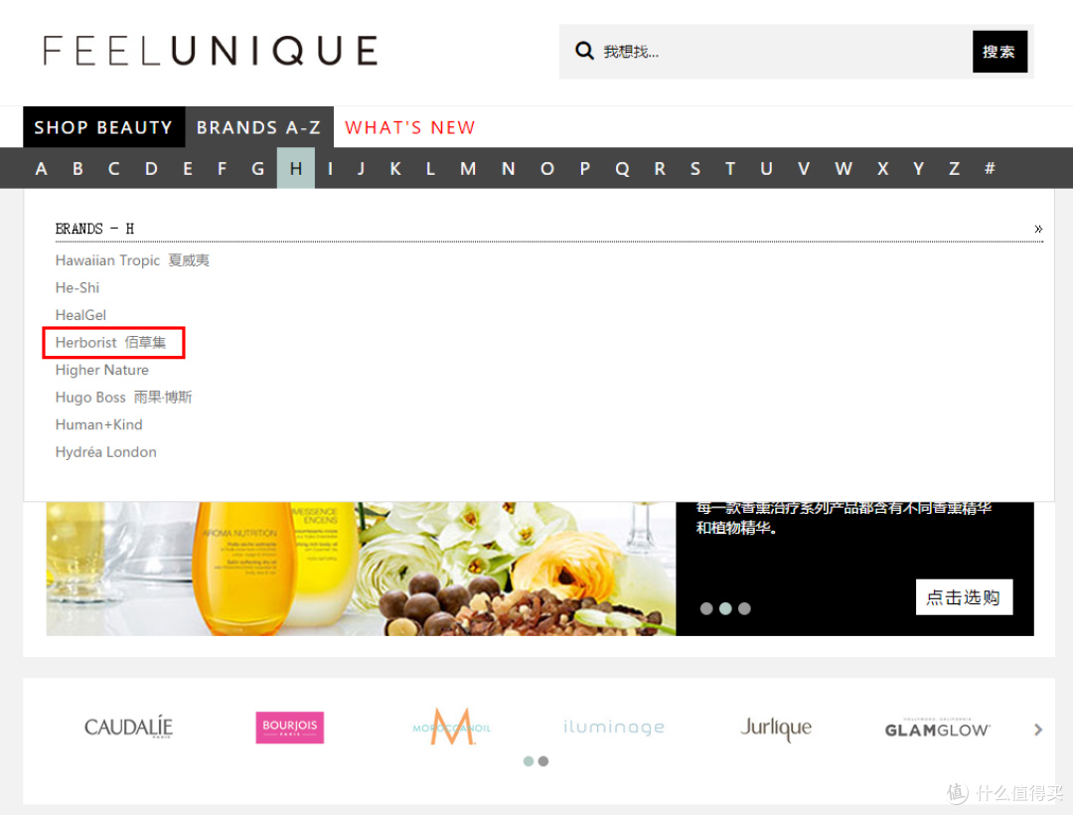The width and height of the screenshot is (1073, 815).
Task: Open the SHOP BEAUTY tab
Action: 103,127
